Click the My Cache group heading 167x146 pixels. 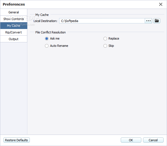click(42, 15)
